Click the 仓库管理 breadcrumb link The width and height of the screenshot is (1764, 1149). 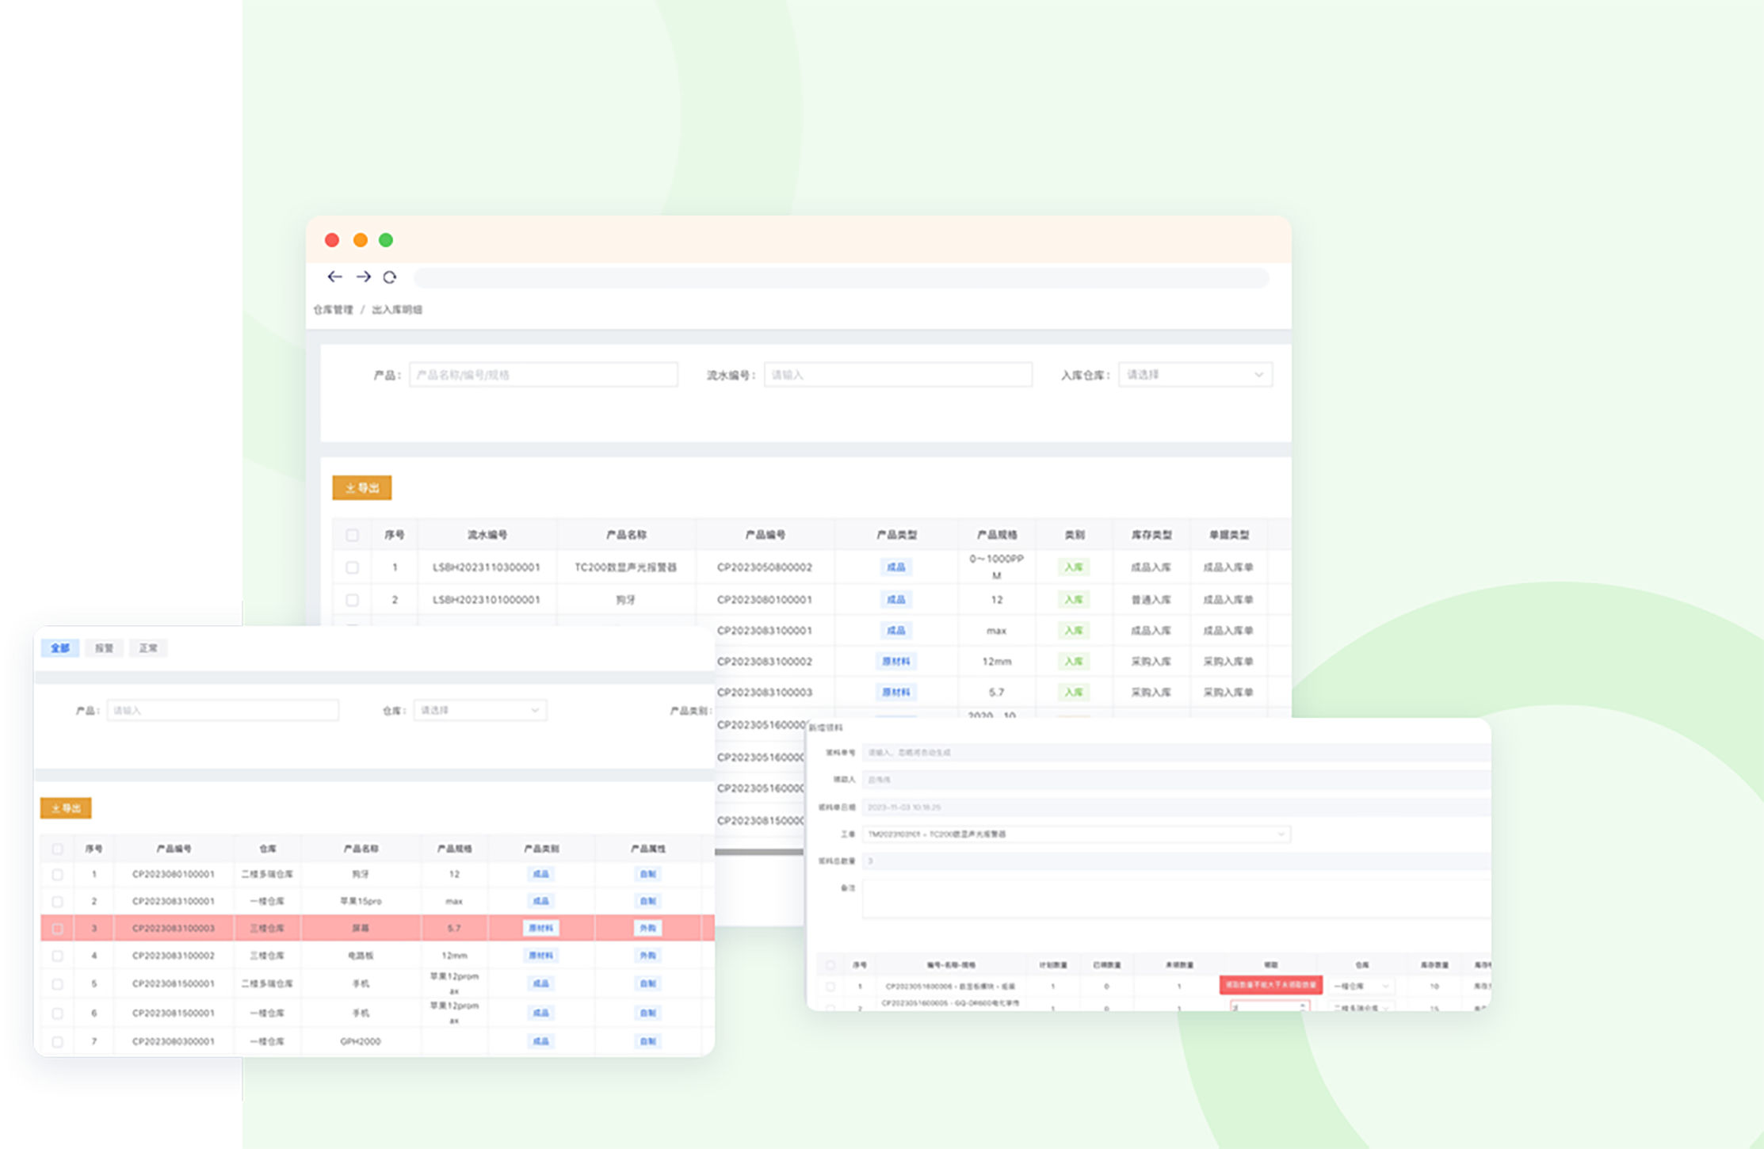pos(333,310)
